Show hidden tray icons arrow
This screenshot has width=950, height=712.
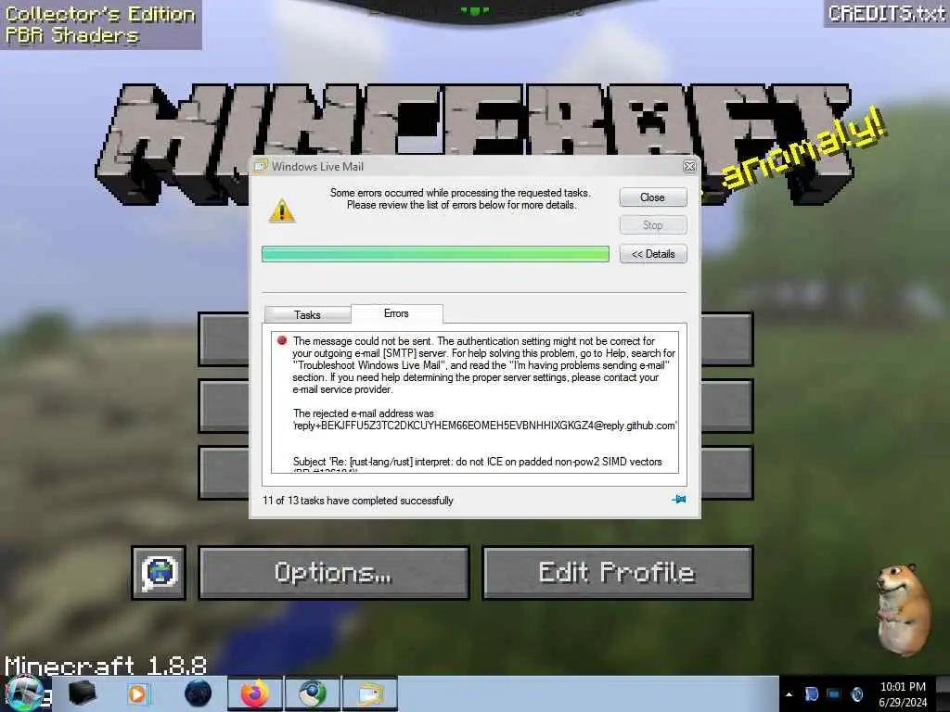(789, 694)
